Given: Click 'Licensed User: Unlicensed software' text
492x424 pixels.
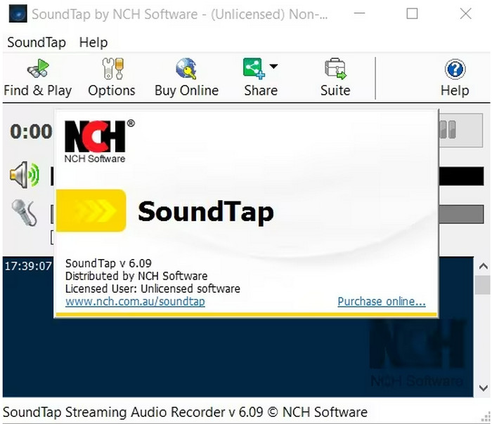Looking at the screenshot, I should pyautogui.click(x=153, y=289).
